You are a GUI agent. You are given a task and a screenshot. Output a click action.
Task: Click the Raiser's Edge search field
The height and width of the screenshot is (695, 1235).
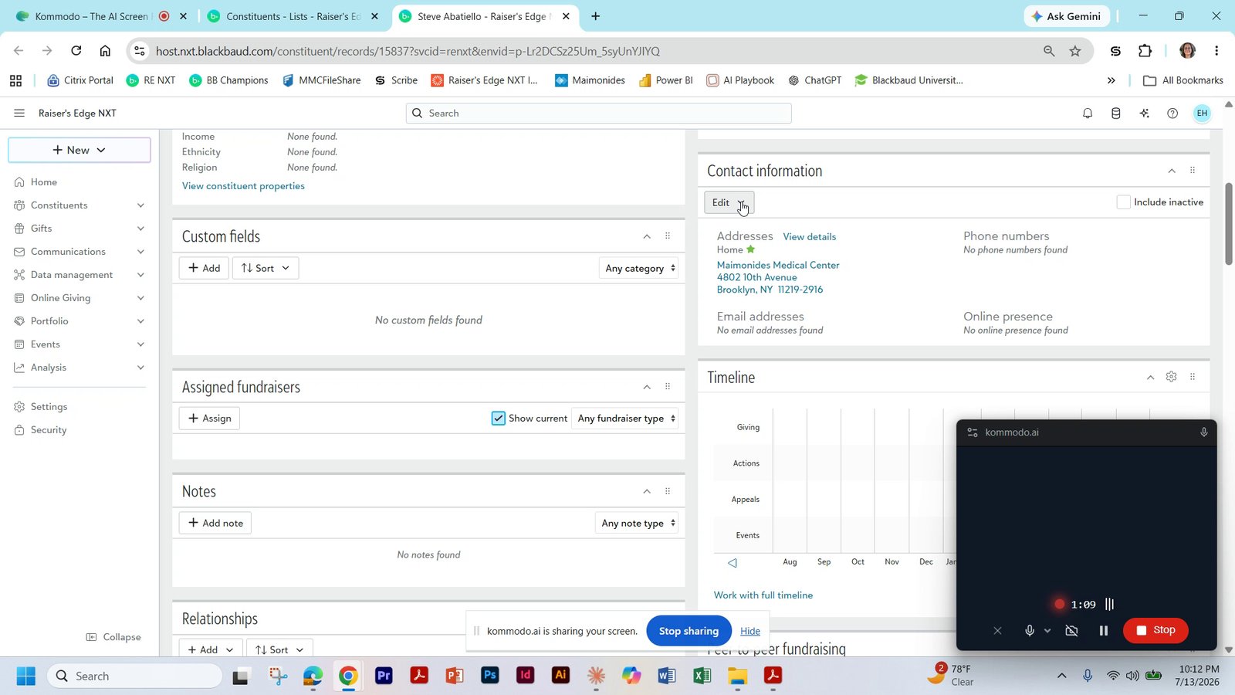(599, 114)
